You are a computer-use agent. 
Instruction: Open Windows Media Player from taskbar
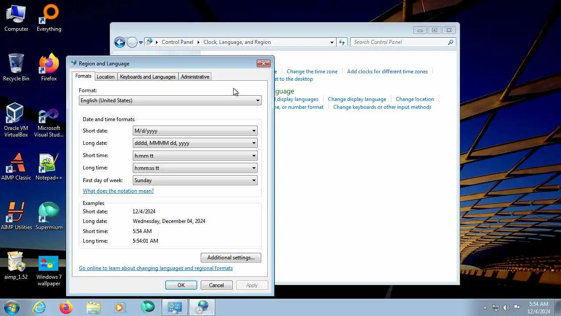pyautogui.click(x=120, y=307)
